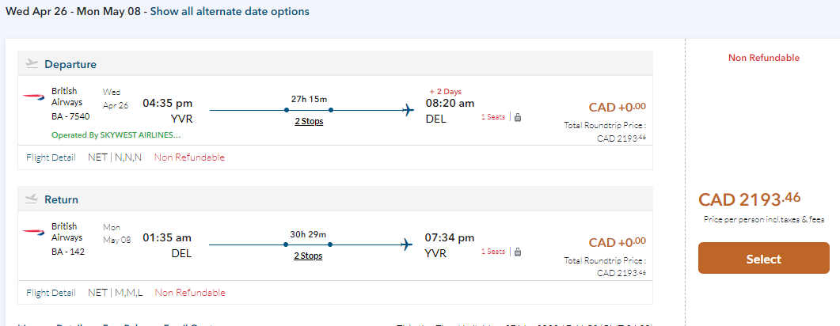Click British Airways logo on departure flight
Screen dimensions: 840x326
(35, 97)
